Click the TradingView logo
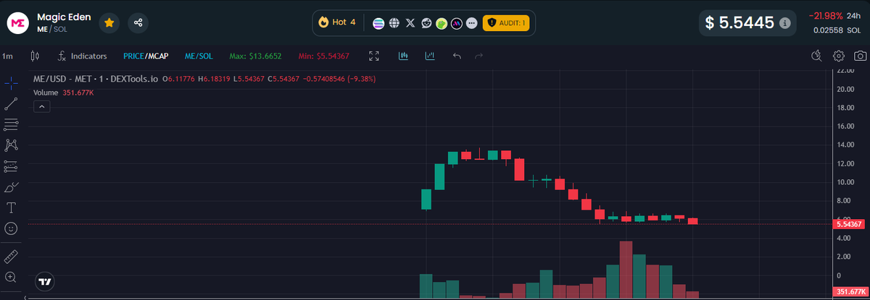870x300 pixels. [x=46, y=280]
